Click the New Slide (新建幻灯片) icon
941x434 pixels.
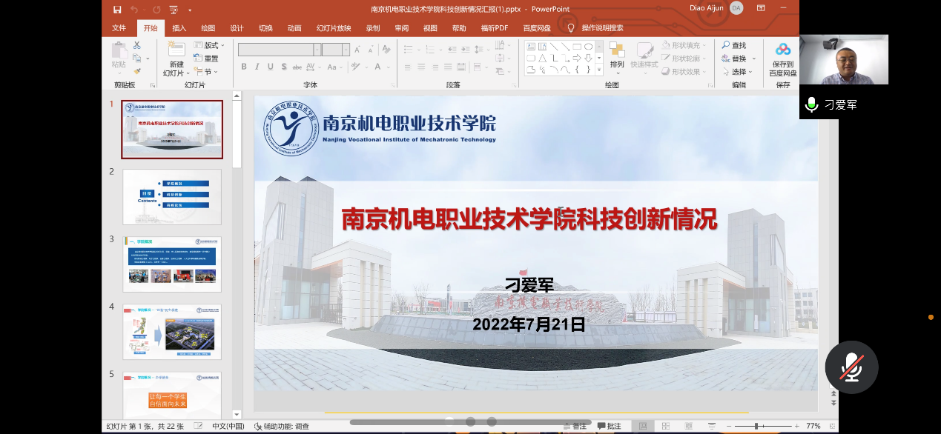176,50
